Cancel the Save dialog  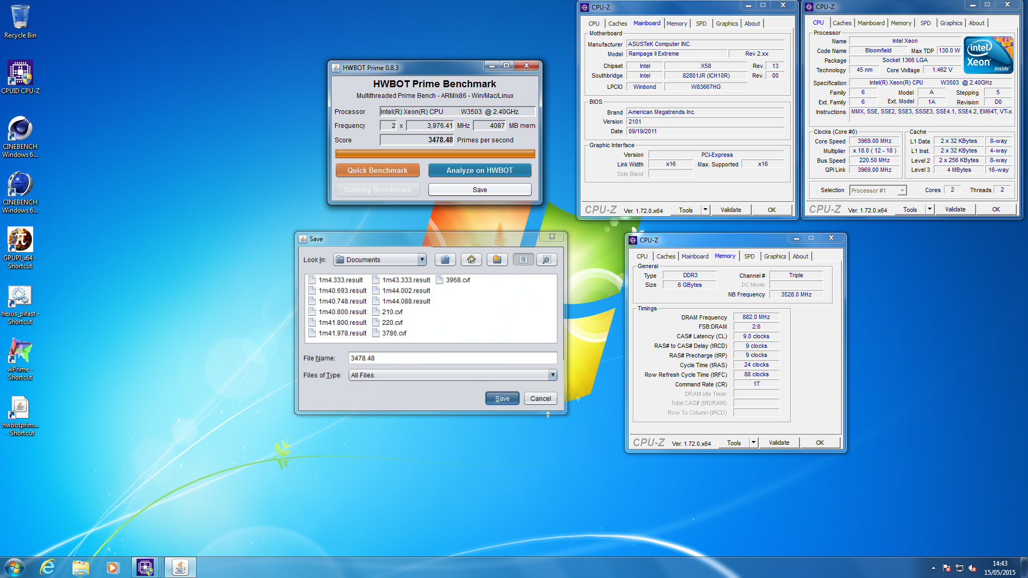click(541, 398)
